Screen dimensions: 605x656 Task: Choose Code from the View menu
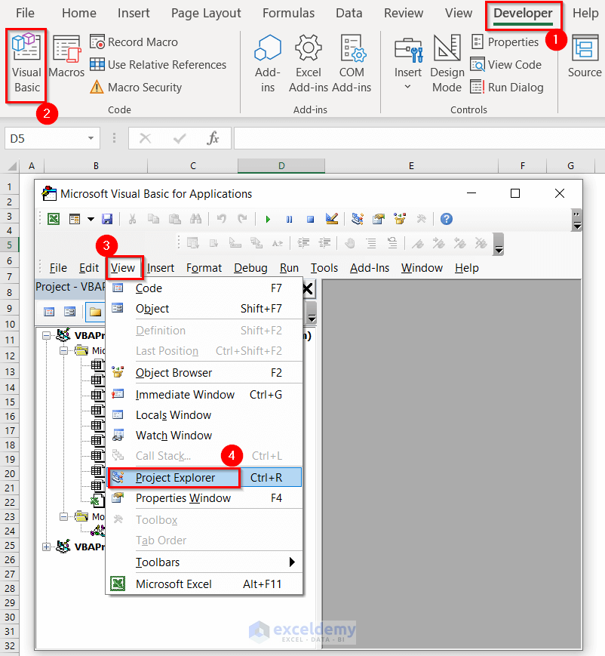pos(204,288)
